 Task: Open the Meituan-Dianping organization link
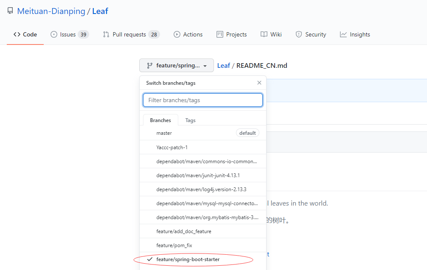click(x=51, y=11)
